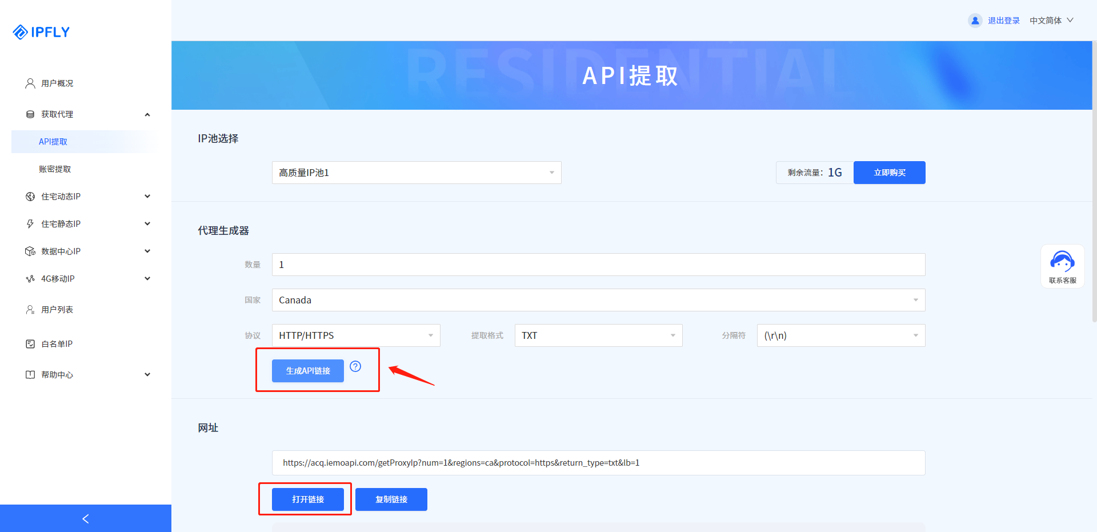Image resolution: width=1097 pixels, height=532 pixels.
Task: Open the HTTP/HTTPS protocol dropdown
Action: [355, 335]
